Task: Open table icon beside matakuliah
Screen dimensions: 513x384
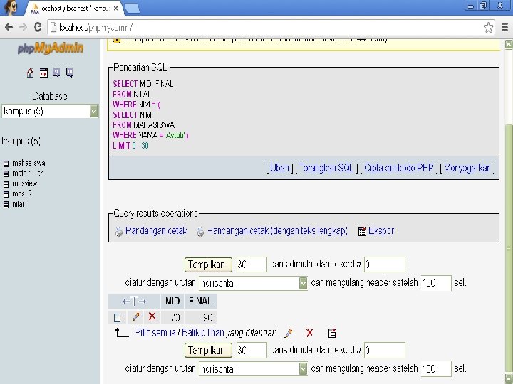Action: pyautogui.click(x=6, y=174)
